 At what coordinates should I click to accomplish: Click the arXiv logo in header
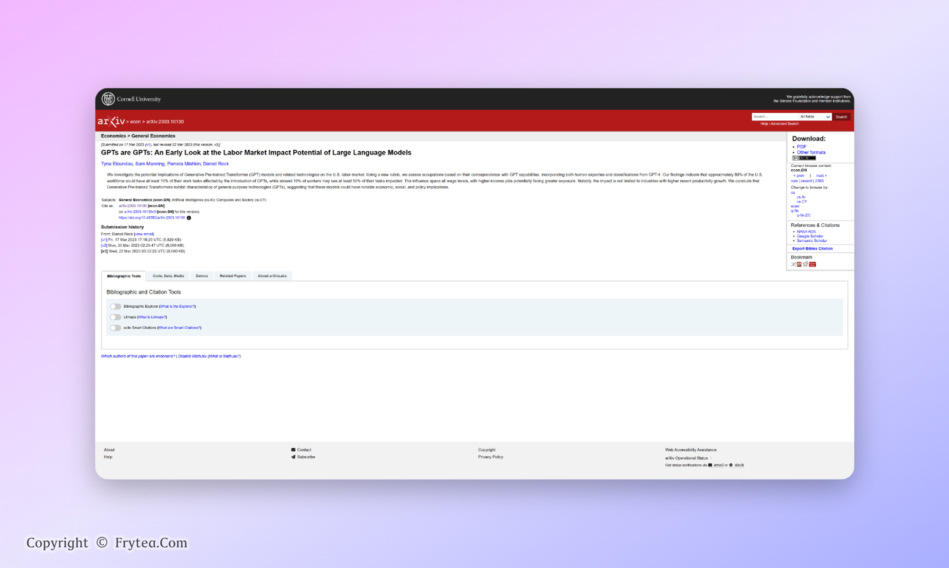point(111,121)
